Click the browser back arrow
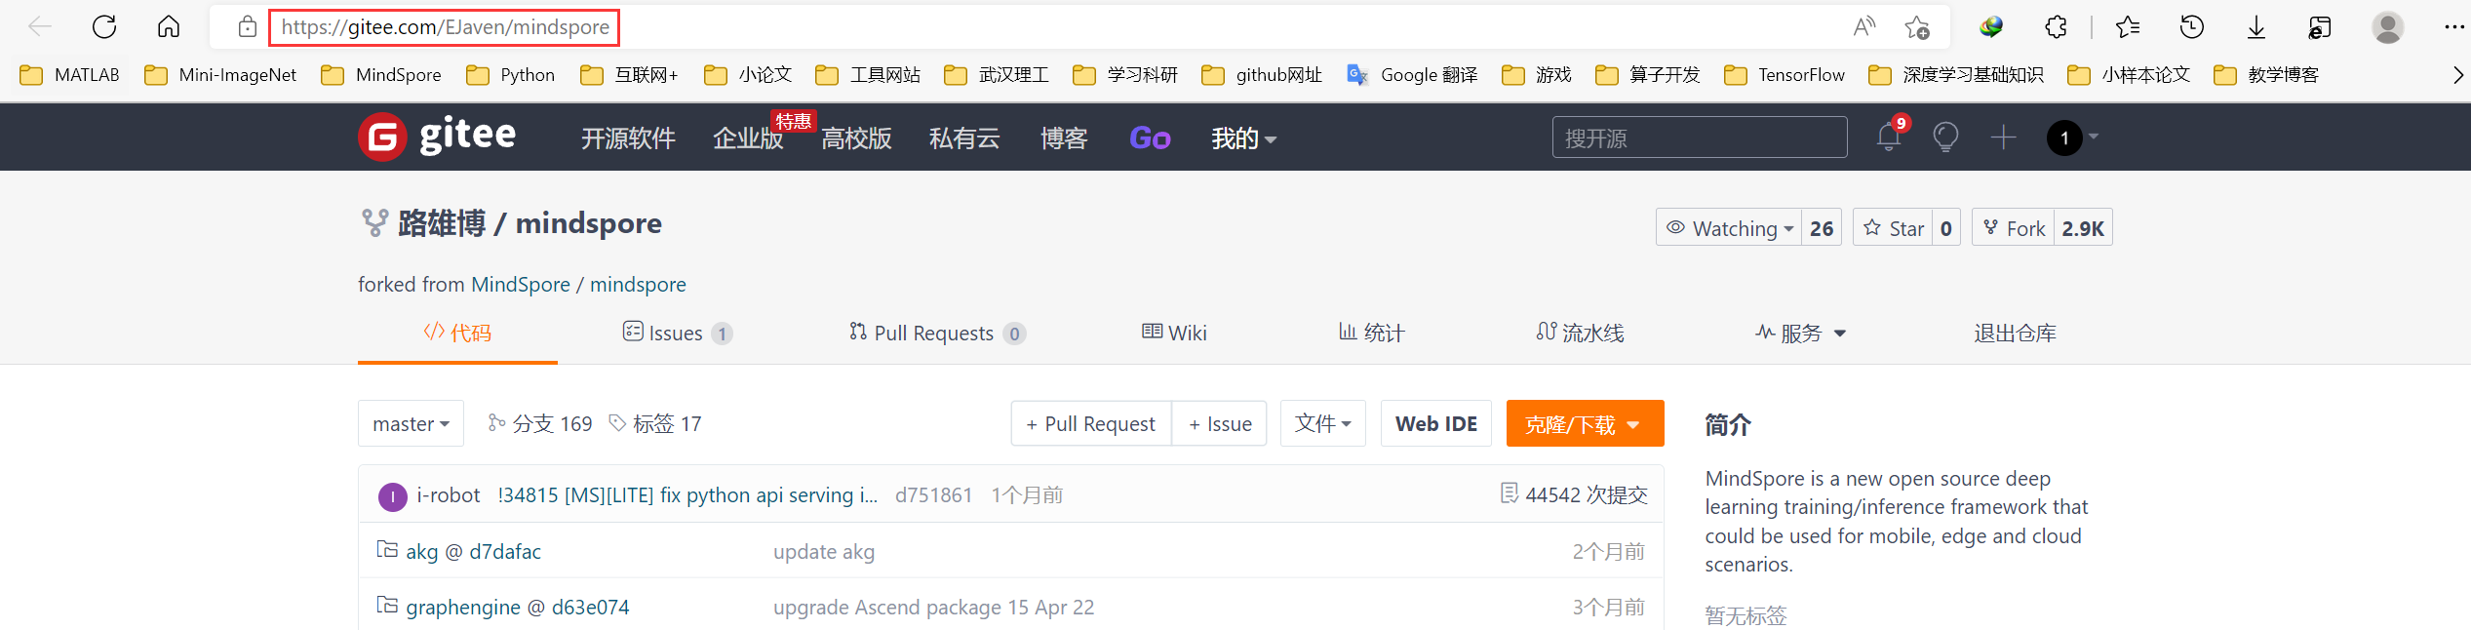The image size is (2471, 630). point(40,27)
